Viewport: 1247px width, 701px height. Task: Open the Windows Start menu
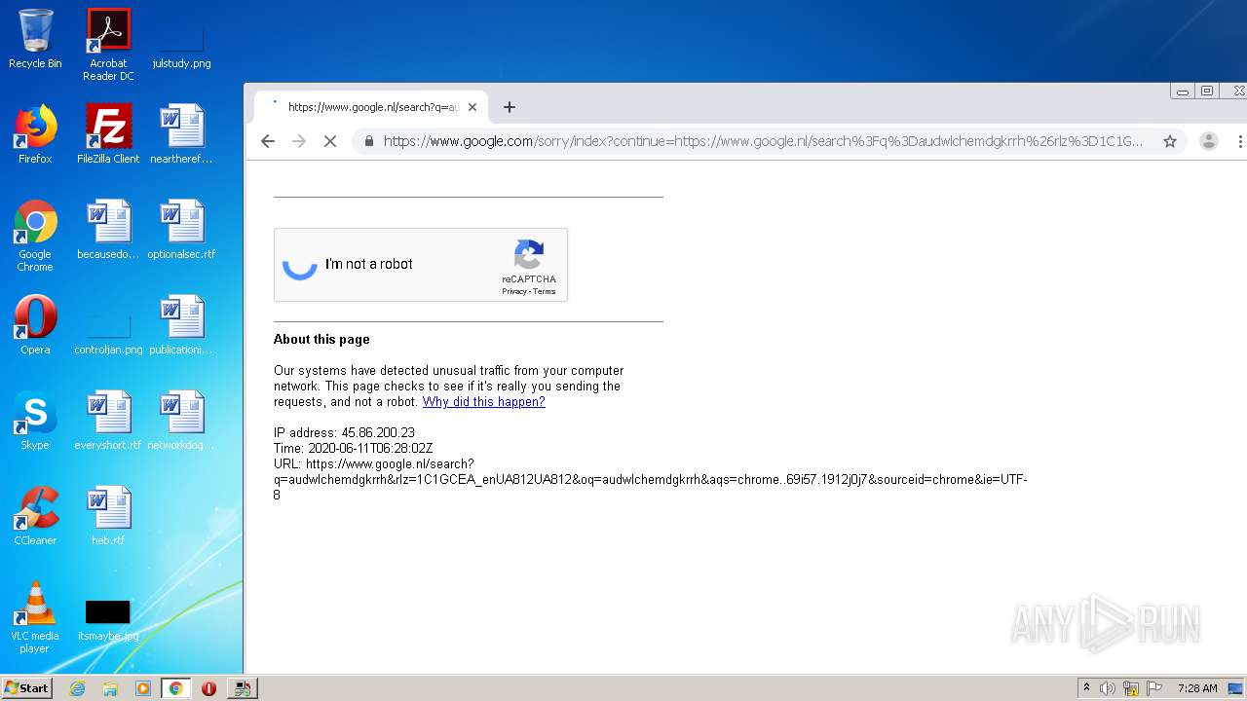(x=27, y=687)
